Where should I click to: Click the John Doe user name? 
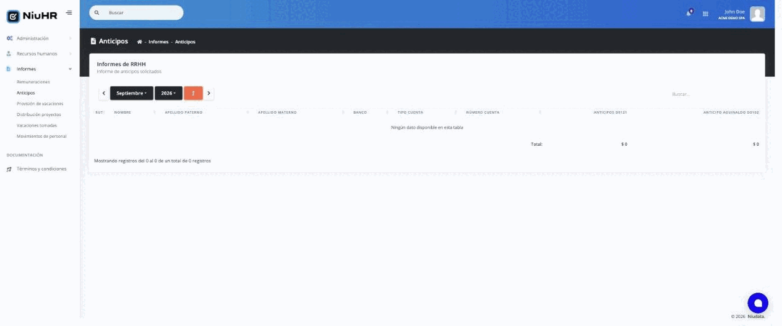(x=735, y=11)
